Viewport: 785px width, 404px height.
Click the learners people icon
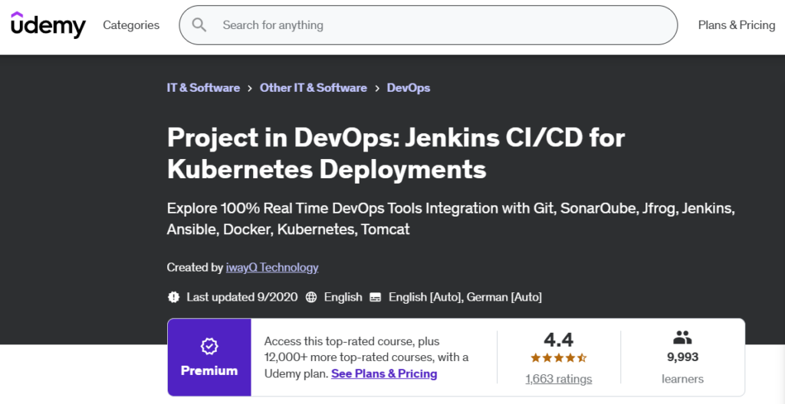point(682,338)
